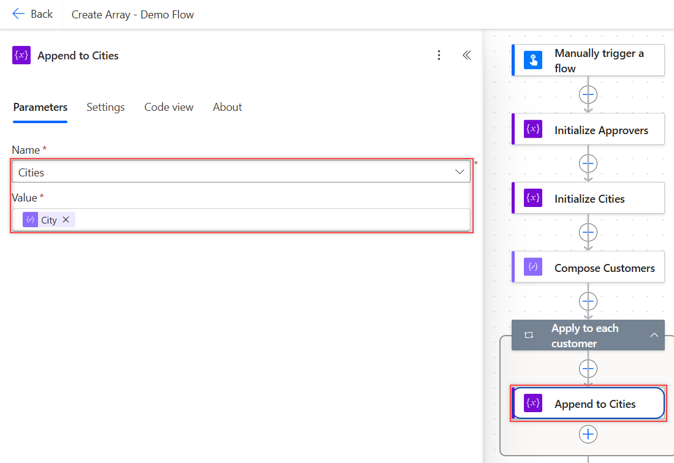Viewport: 674px width, 463px height.
Task: Select the Append to Cities action card
Action: point(588,404)
